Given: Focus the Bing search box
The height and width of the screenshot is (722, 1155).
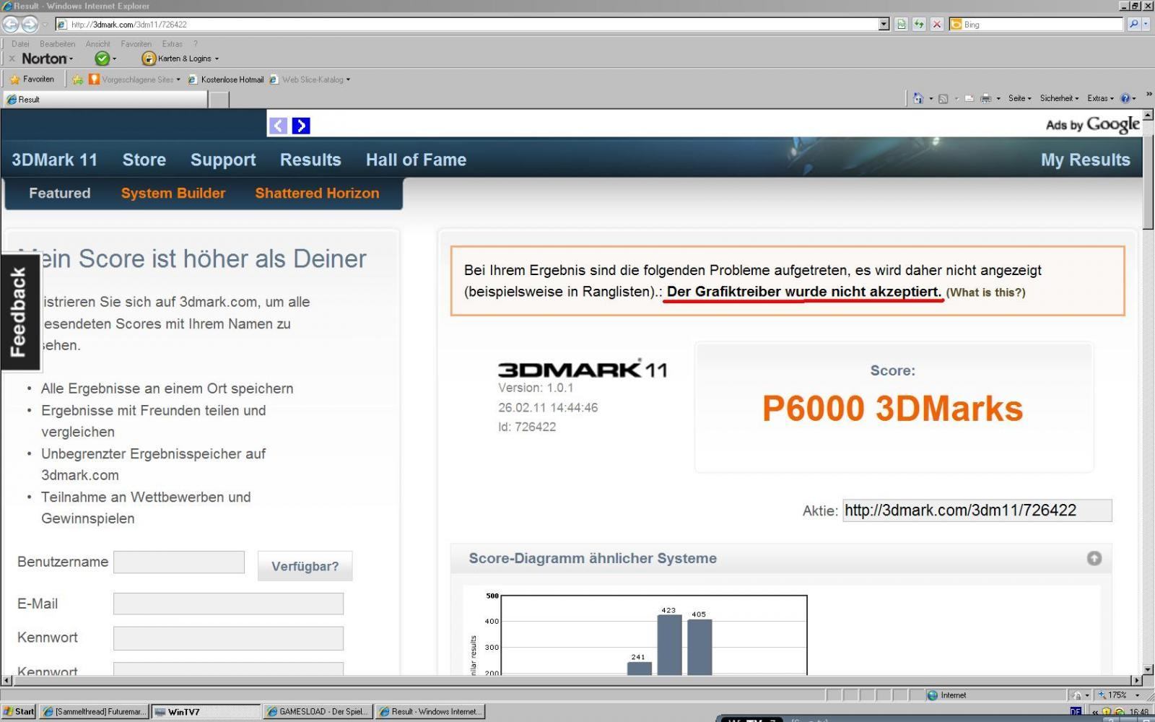Looking at the screenshot, I should [x=1036, y=24].
